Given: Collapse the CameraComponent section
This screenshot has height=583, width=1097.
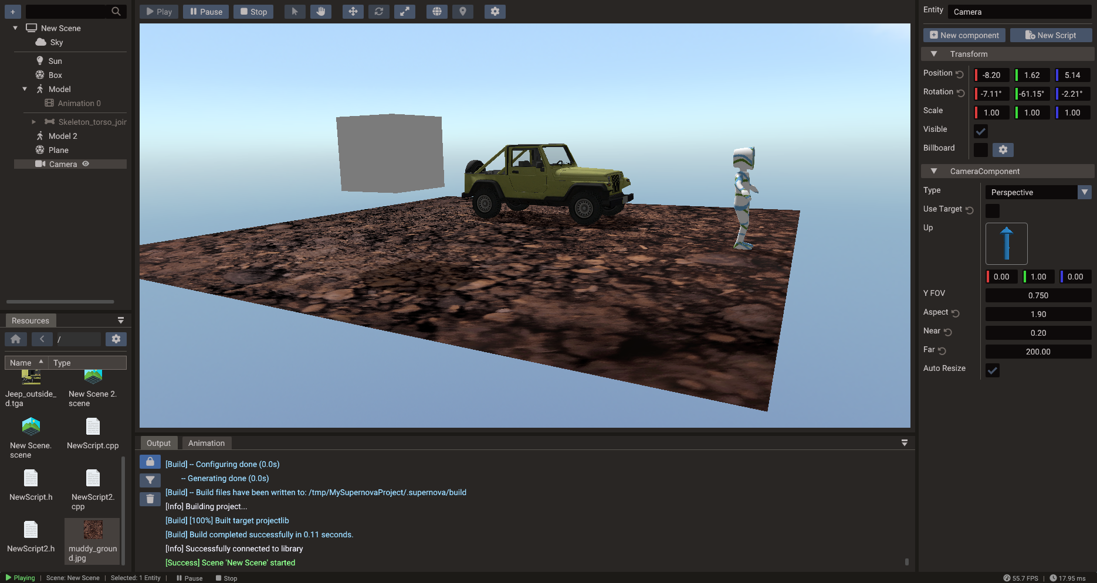Looking at the screenshot, I should pyautogui.click(x=934, y=171).
